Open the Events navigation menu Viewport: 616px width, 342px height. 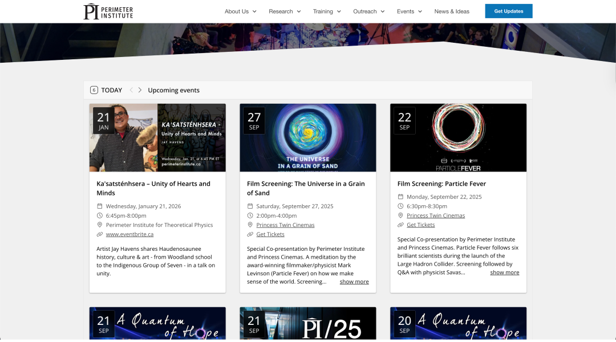pos(409,11)
